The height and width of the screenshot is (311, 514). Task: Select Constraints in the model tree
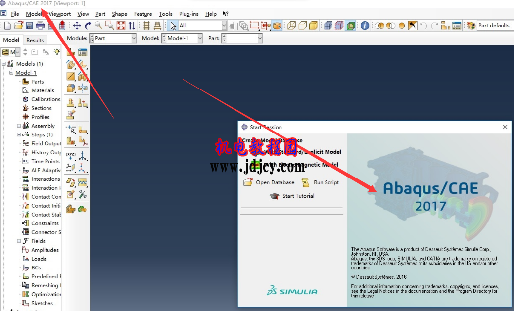pyautogui.click(x=45, y=223)
